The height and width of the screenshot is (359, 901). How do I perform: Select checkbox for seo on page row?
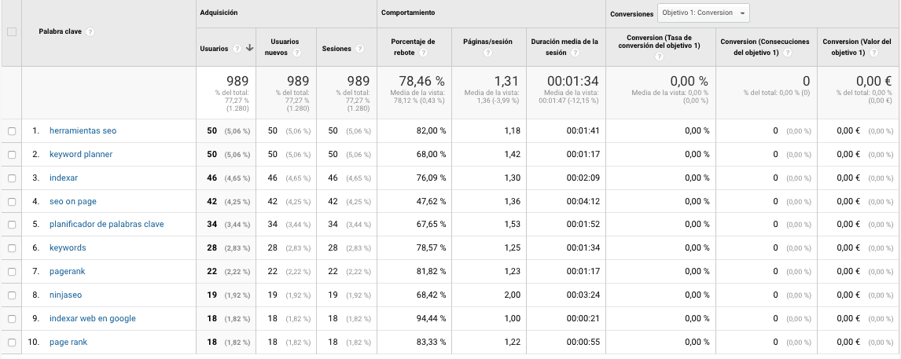(x=12, y=202)
